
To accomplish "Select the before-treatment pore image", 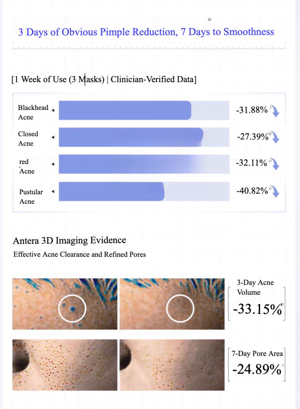I will pos(65,365).
